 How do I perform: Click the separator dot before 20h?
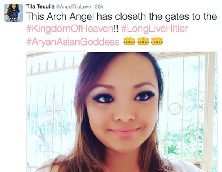click(x=93, y=7)
